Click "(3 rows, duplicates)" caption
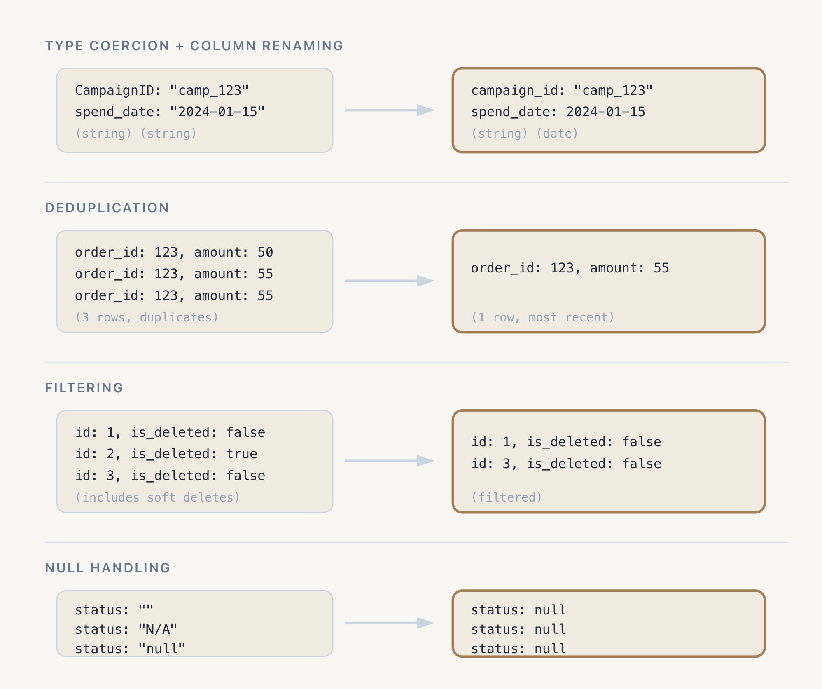This screenshot has width=822, height=689. click(147, 317)
